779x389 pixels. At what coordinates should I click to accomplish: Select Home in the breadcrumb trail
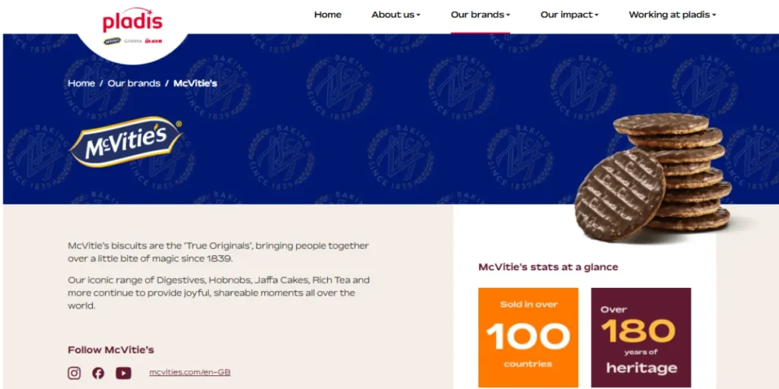[x=81, y=83]
